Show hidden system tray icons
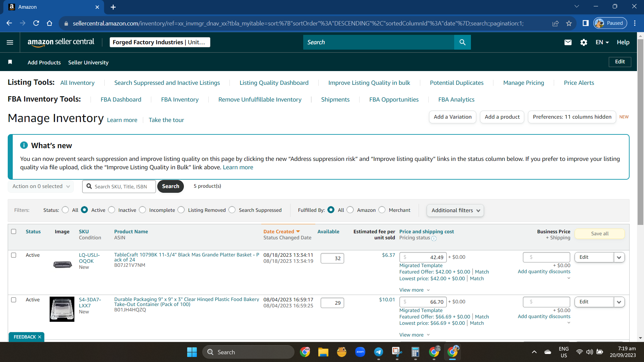 (534, 352)
